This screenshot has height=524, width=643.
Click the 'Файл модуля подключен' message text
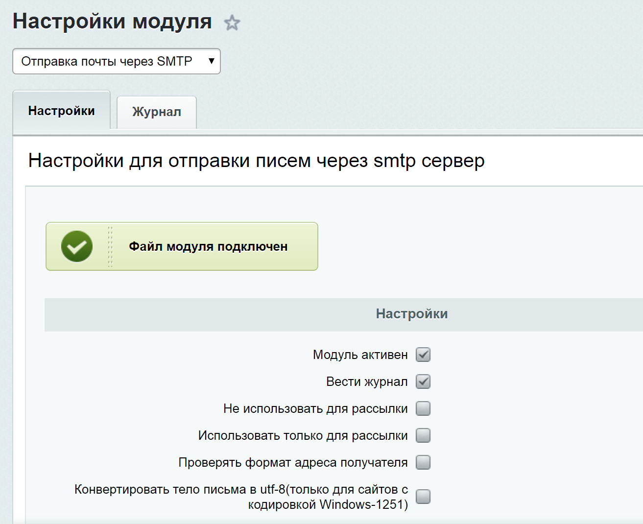[x=208, y=246]
